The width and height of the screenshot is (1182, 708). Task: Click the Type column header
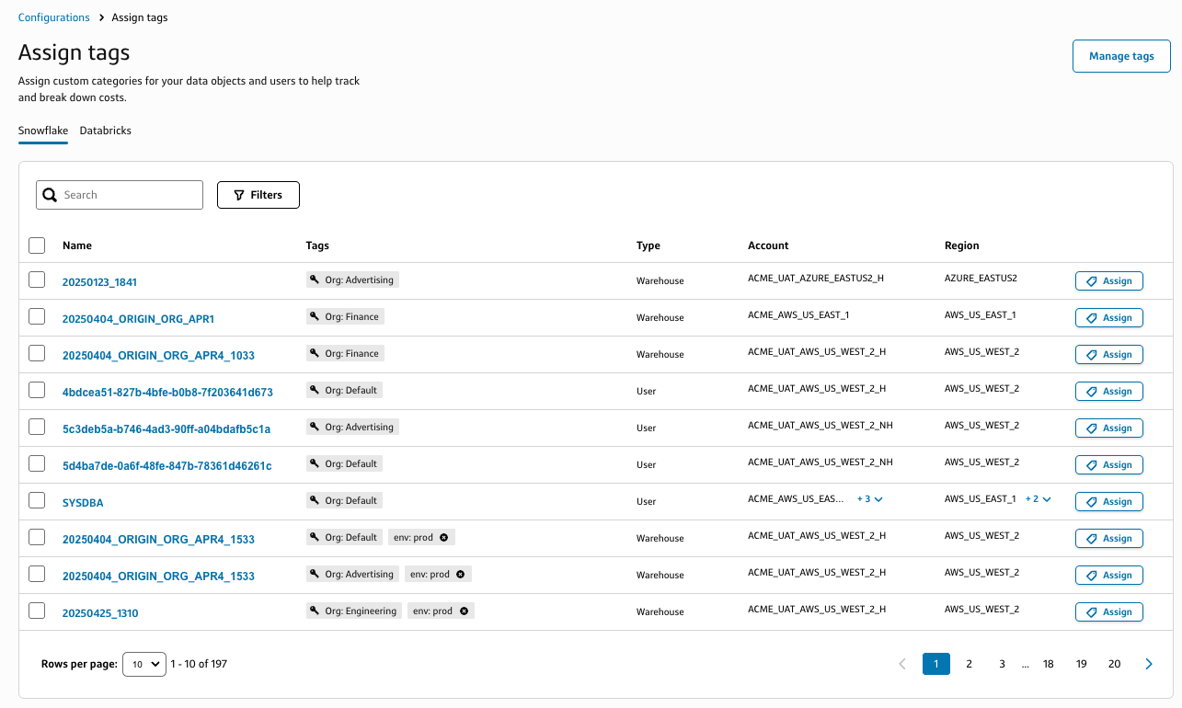point(648,246)
